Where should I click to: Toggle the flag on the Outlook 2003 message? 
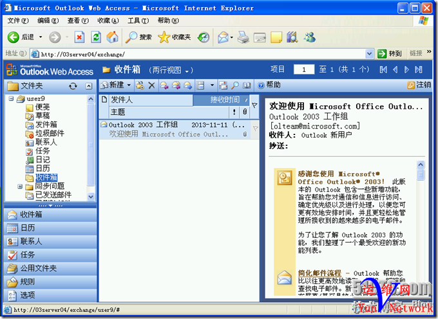click(x=255, y=129)
